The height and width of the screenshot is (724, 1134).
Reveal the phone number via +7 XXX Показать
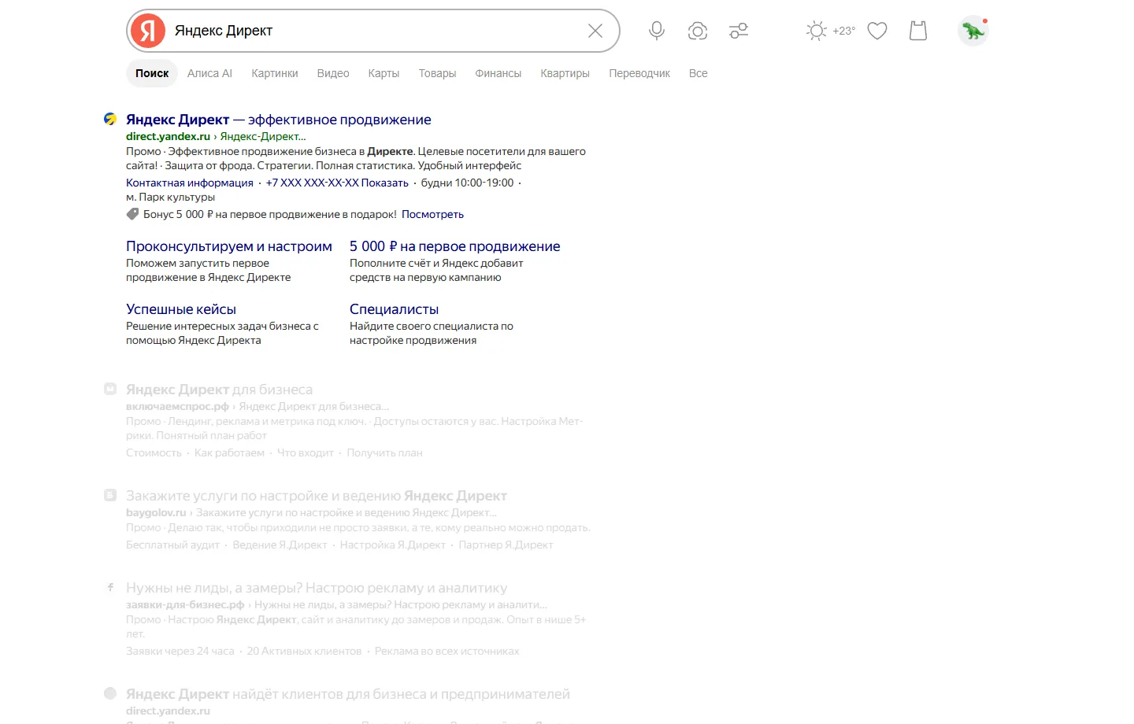point(337,183)
